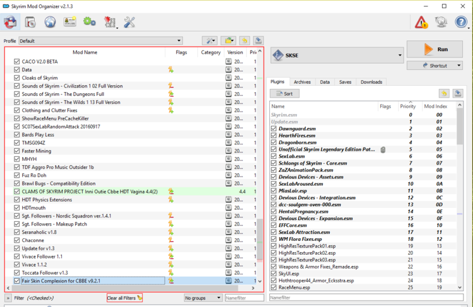Click the Update check icon
The width and height of the screenshot is (473, 307).
441,22
